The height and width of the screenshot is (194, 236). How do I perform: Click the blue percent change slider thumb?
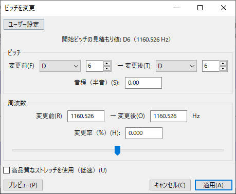pos(117,150)
